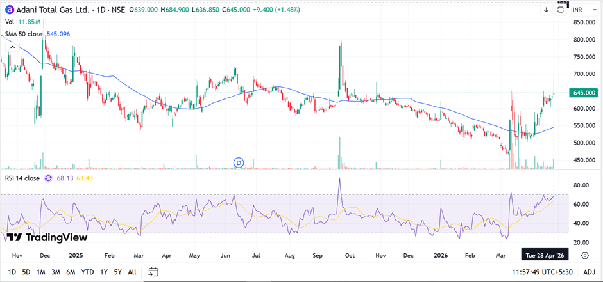
Task: Click the Vol indicator label
Action: pyautogui.click(x=10, y=22)
